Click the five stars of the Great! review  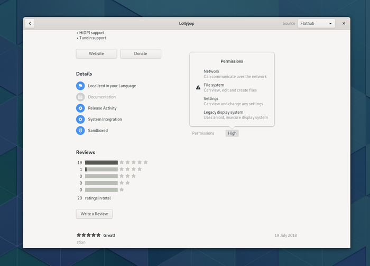click(x=88, y=235)
